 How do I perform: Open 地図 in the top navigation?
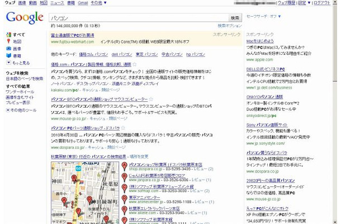pyautogui.click(x=44, y=3)
